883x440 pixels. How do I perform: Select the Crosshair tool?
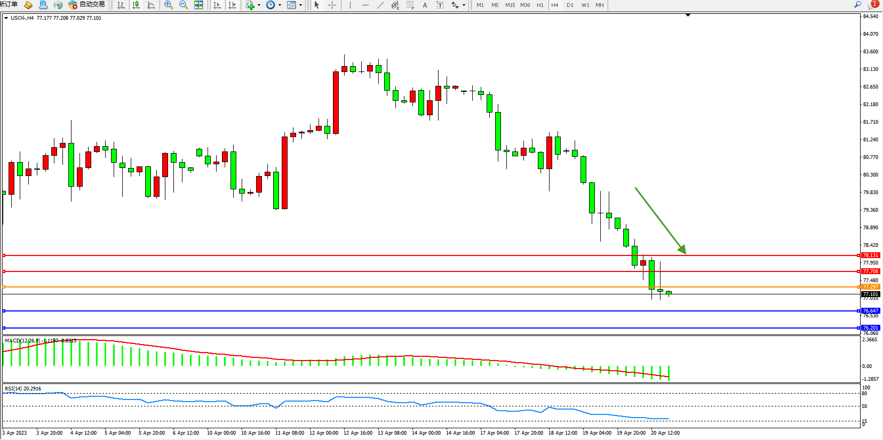(332, 5)
